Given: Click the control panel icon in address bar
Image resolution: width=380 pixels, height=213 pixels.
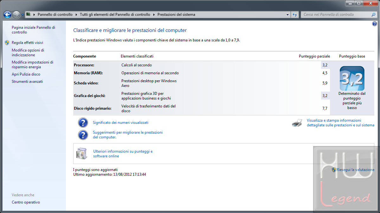Looking at the screenshot, I should pos(28,15).
